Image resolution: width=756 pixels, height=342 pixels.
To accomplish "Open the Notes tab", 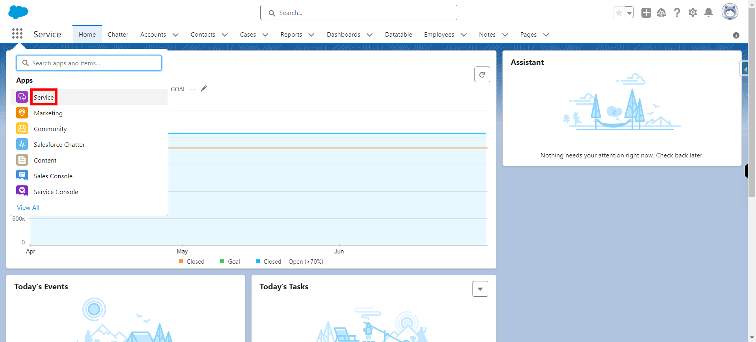I will pos(487,35).
